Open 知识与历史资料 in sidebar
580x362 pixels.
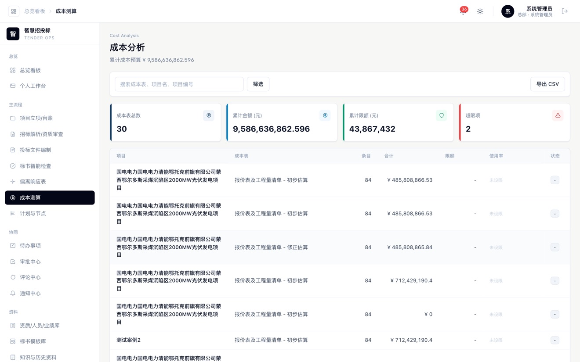pos(50,357)
